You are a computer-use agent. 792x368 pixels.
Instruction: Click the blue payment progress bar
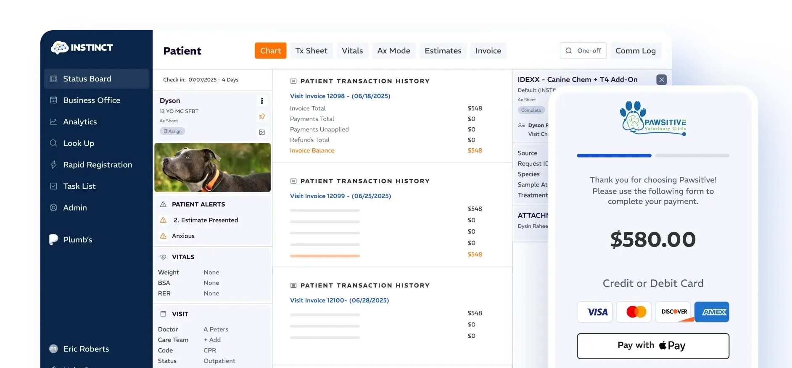coord(614,156)
